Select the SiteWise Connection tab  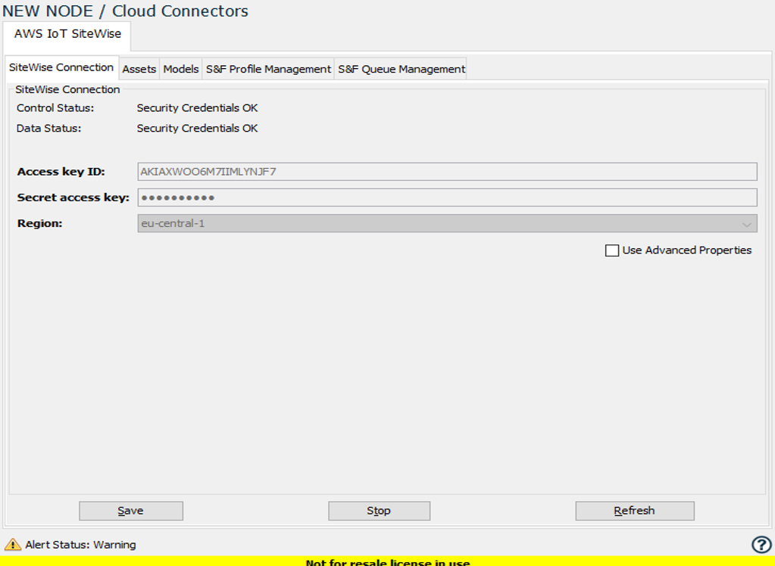click(61, 67)
